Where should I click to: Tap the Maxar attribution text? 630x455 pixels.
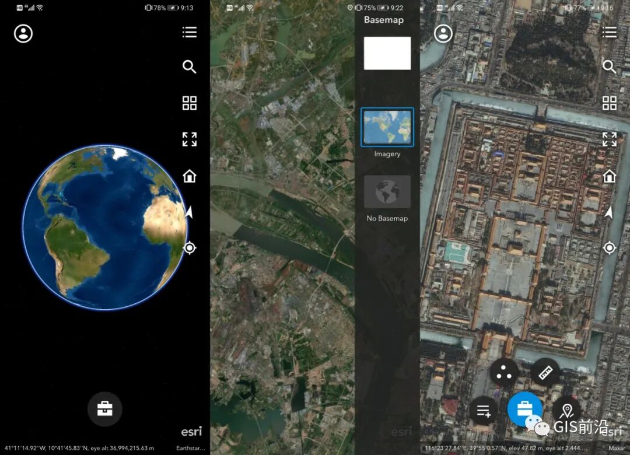point(617,448)
